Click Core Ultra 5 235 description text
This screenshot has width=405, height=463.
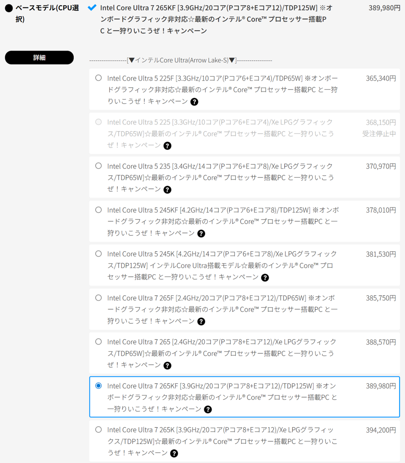tap(221, 177)
